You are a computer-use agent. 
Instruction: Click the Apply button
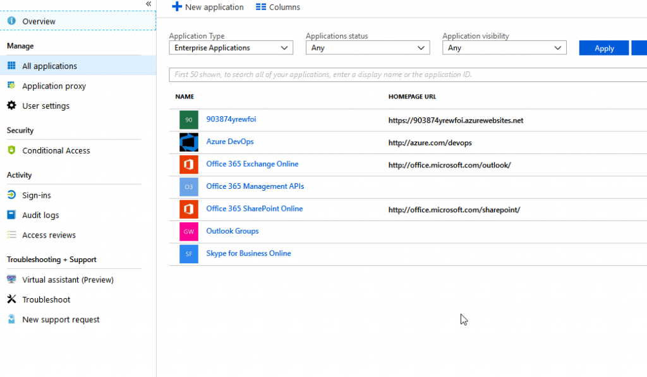click(x=604, y=48)
